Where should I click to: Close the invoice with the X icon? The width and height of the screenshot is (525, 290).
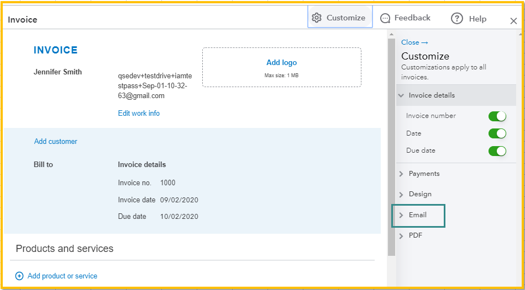point(513,21)
